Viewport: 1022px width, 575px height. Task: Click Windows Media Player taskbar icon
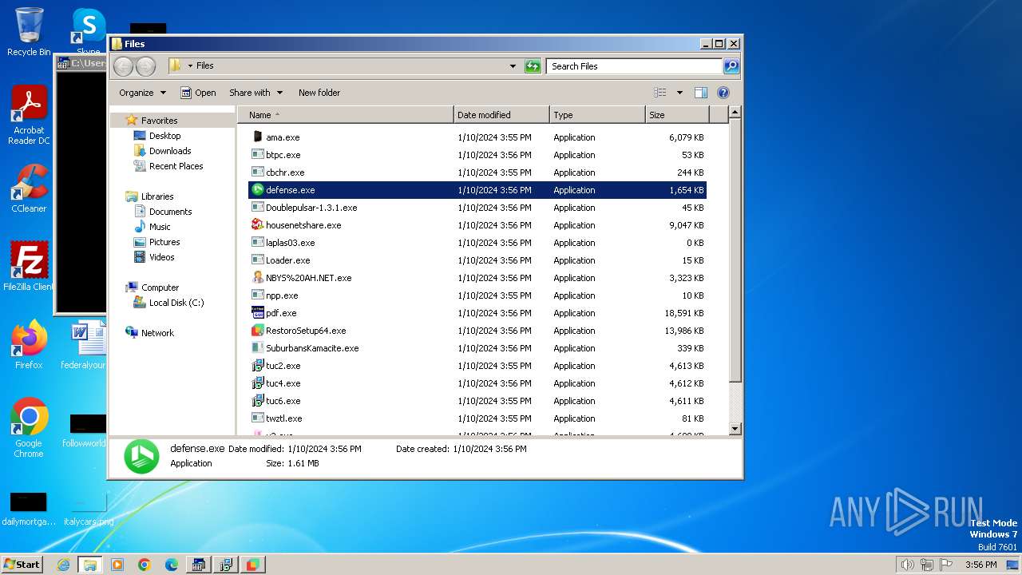tap(117, 565)
